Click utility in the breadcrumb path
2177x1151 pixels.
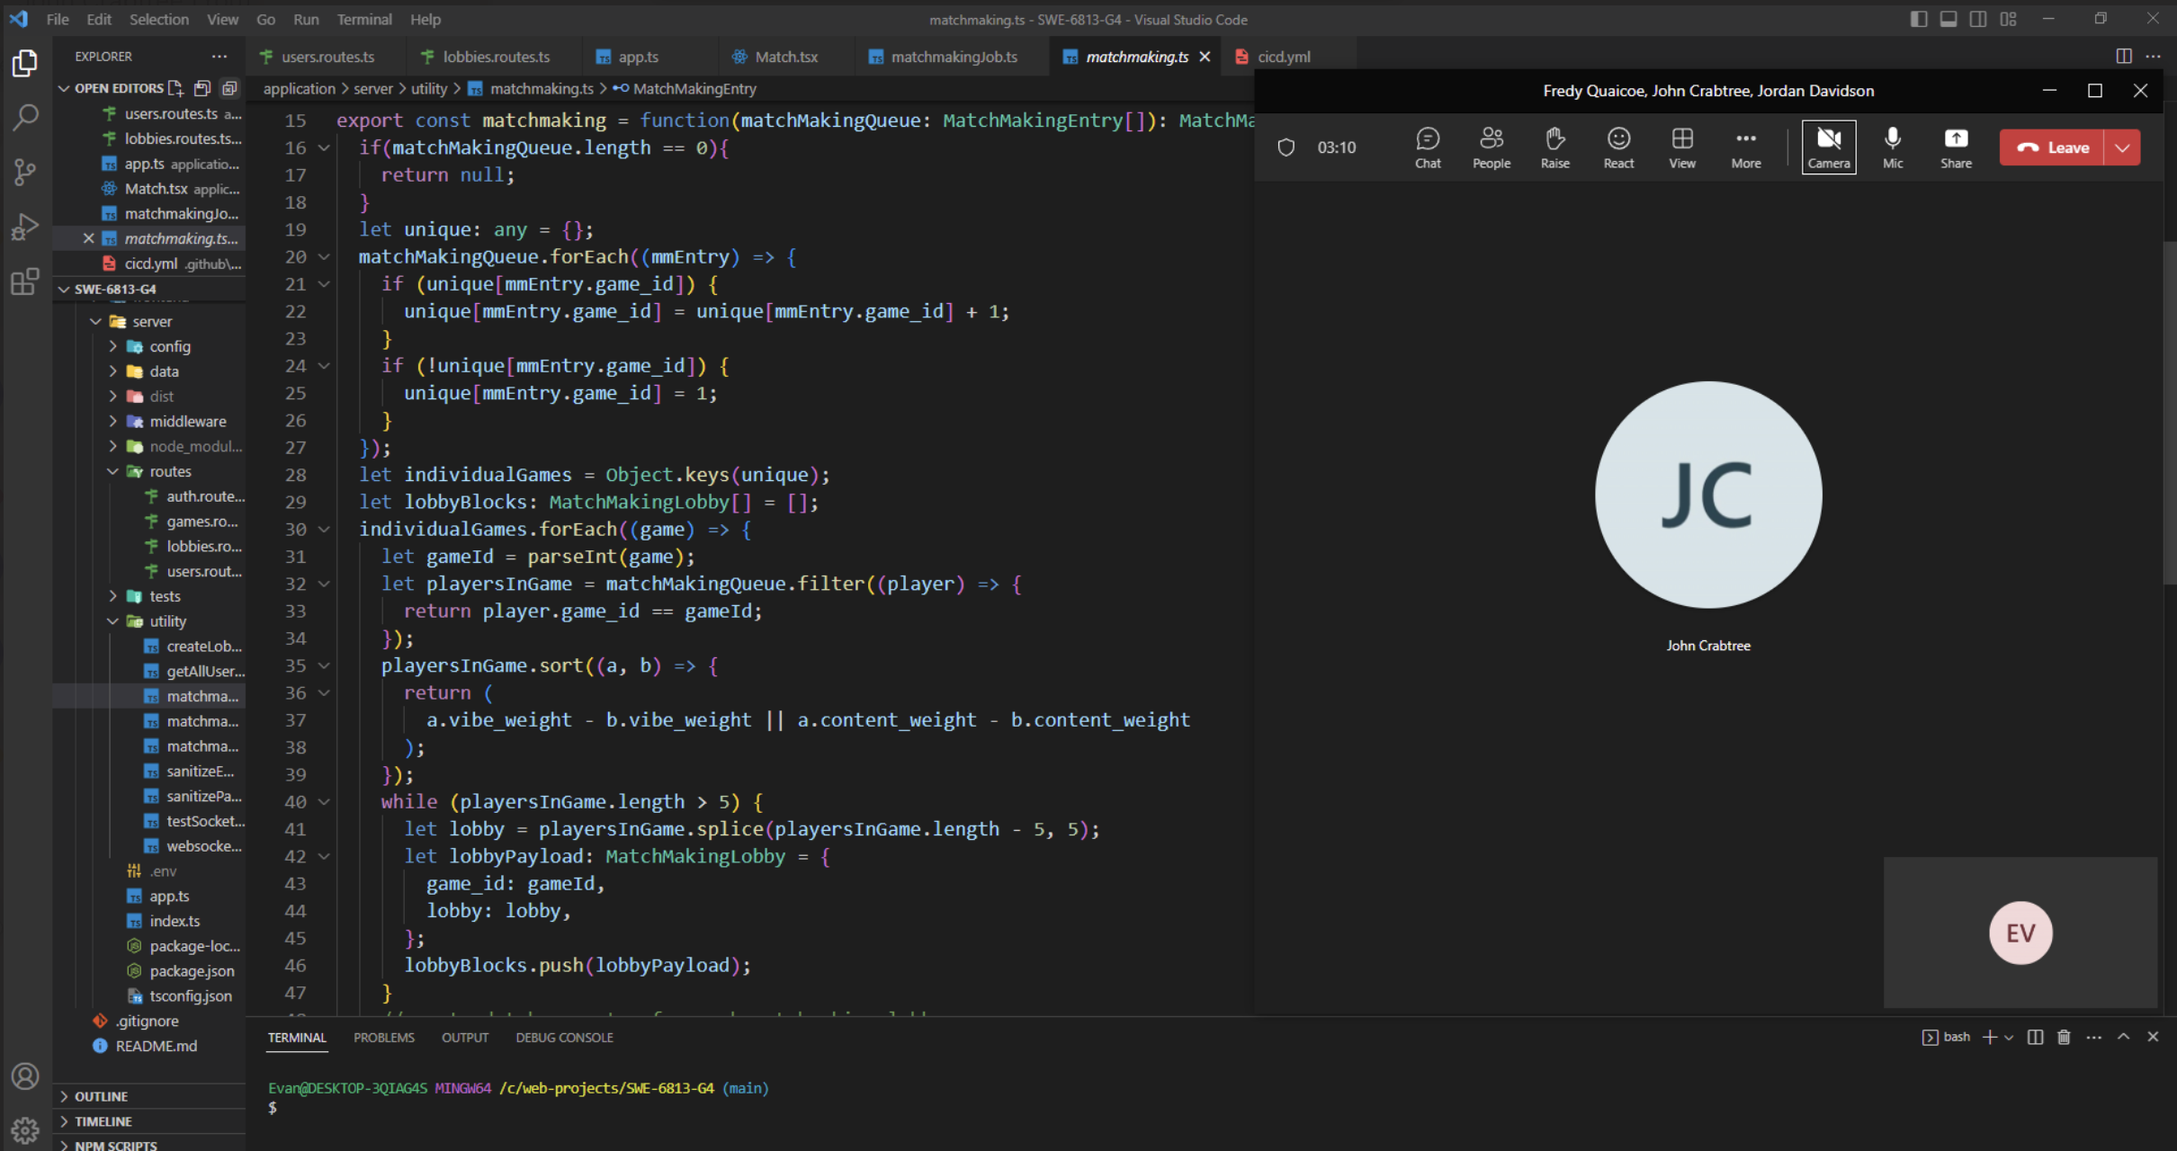pyautogui.click(x=429, y=88)
